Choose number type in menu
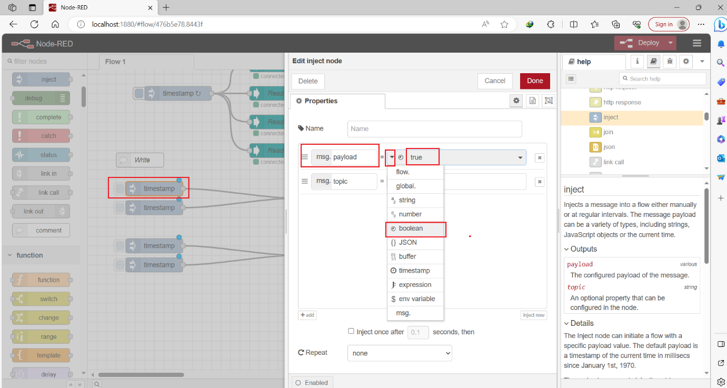The image size is (727, 388). pos(415,214)
